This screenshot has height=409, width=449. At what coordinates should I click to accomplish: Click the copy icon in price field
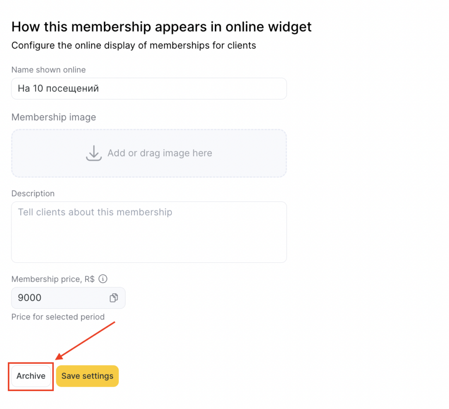[x=114, y=298]
